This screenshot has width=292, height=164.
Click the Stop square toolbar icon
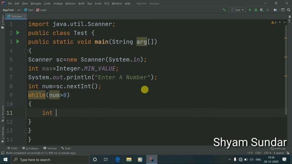point(268,10)
